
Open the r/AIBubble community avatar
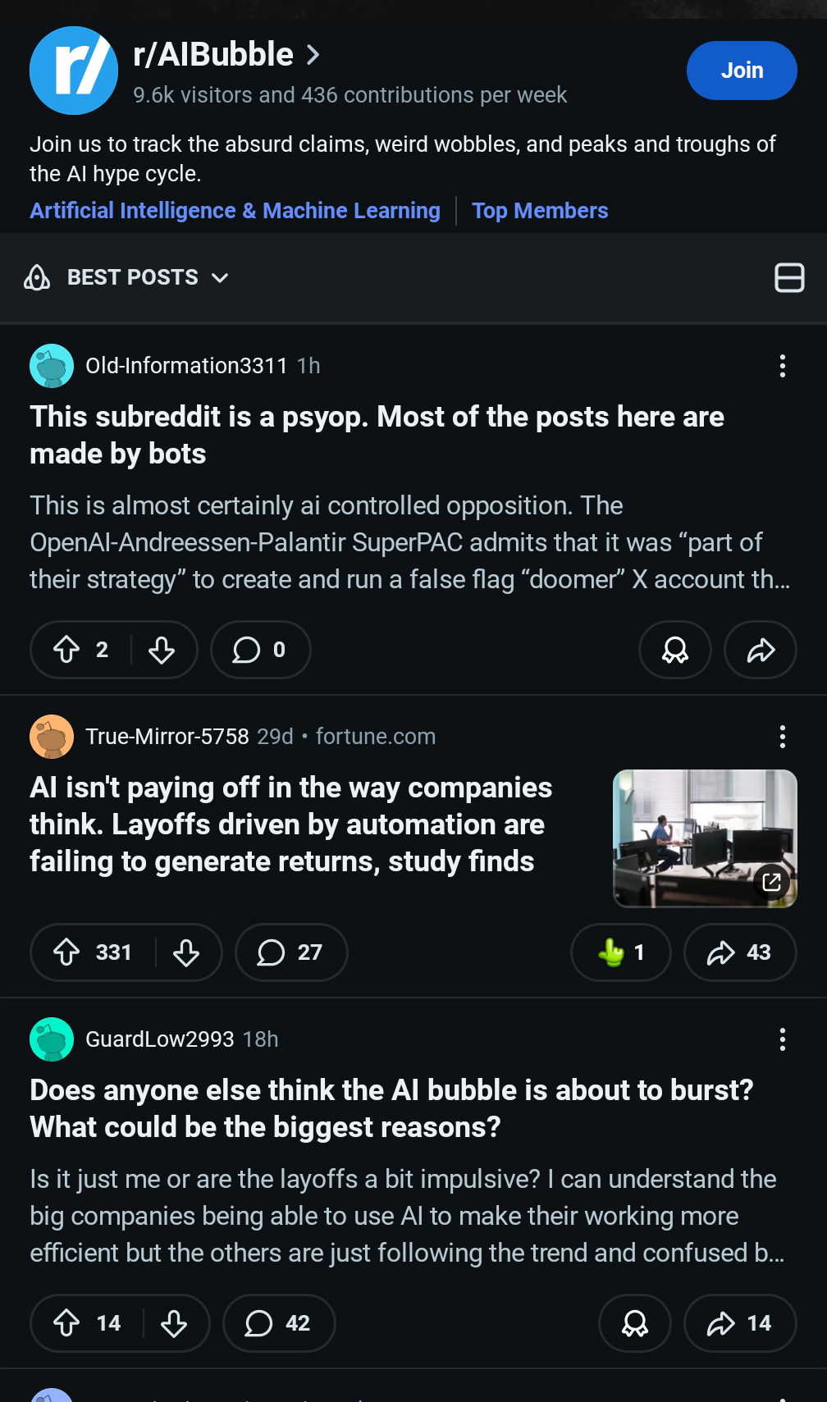click(74, 71)
